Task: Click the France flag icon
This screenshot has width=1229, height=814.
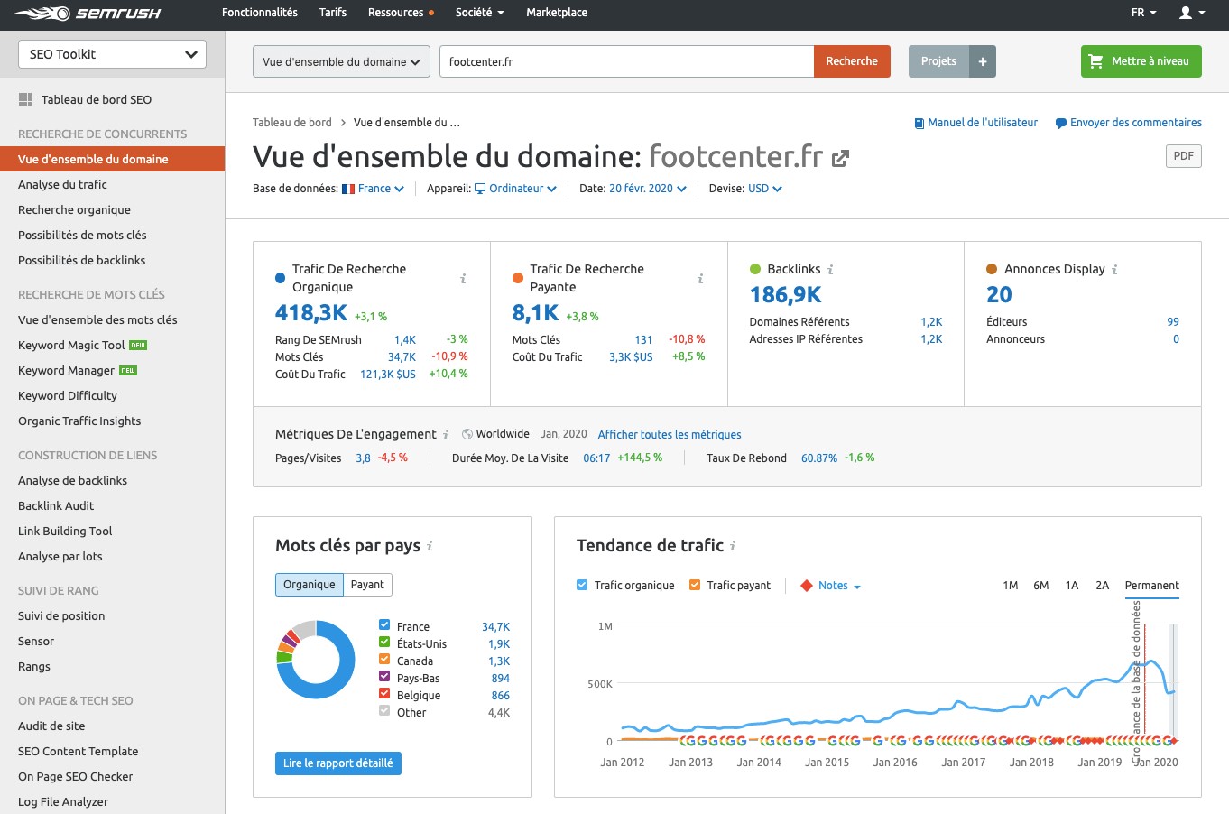Action: click(348, 189)
